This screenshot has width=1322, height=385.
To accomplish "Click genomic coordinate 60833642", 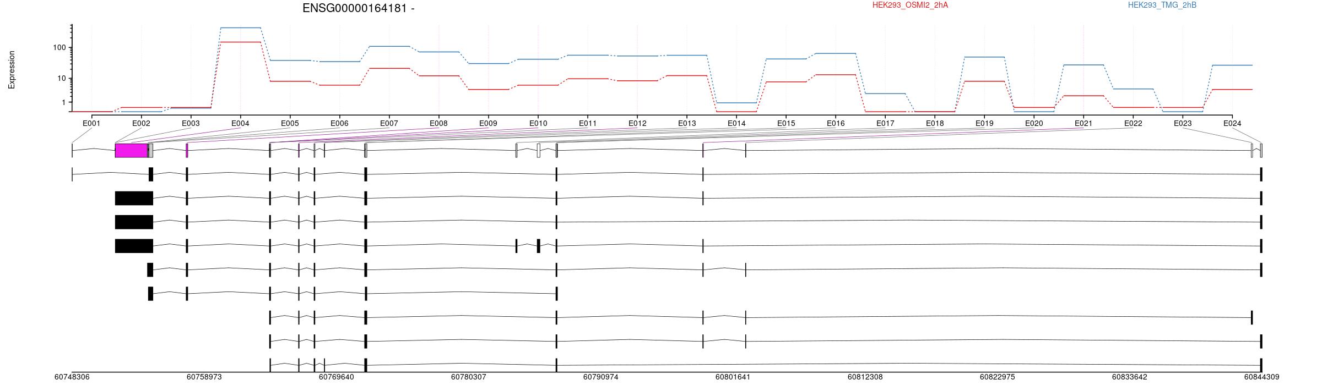I will click(1130, 377).
